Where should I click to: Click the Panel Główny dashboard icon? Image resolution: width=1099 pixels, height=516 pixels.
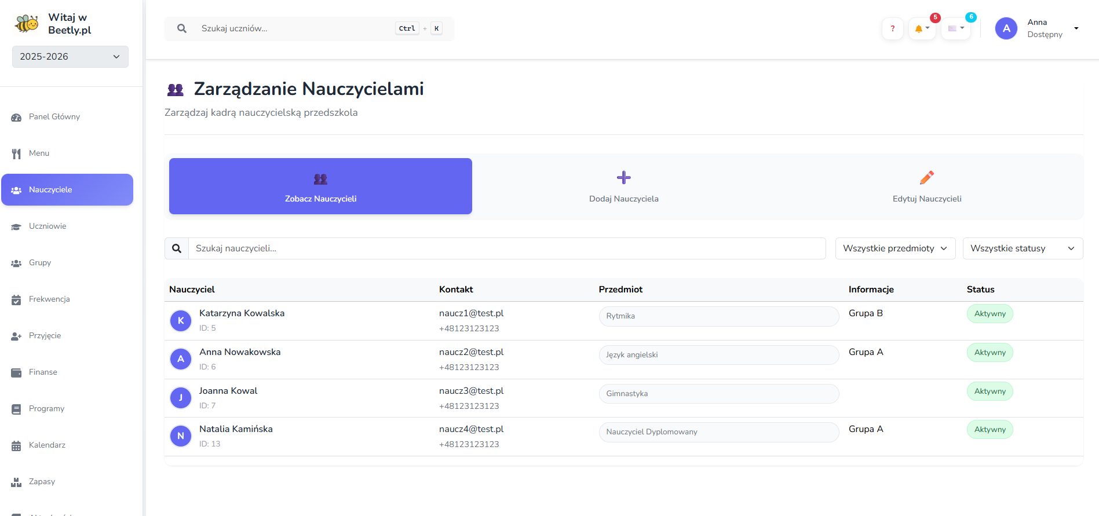pos(16,117)
